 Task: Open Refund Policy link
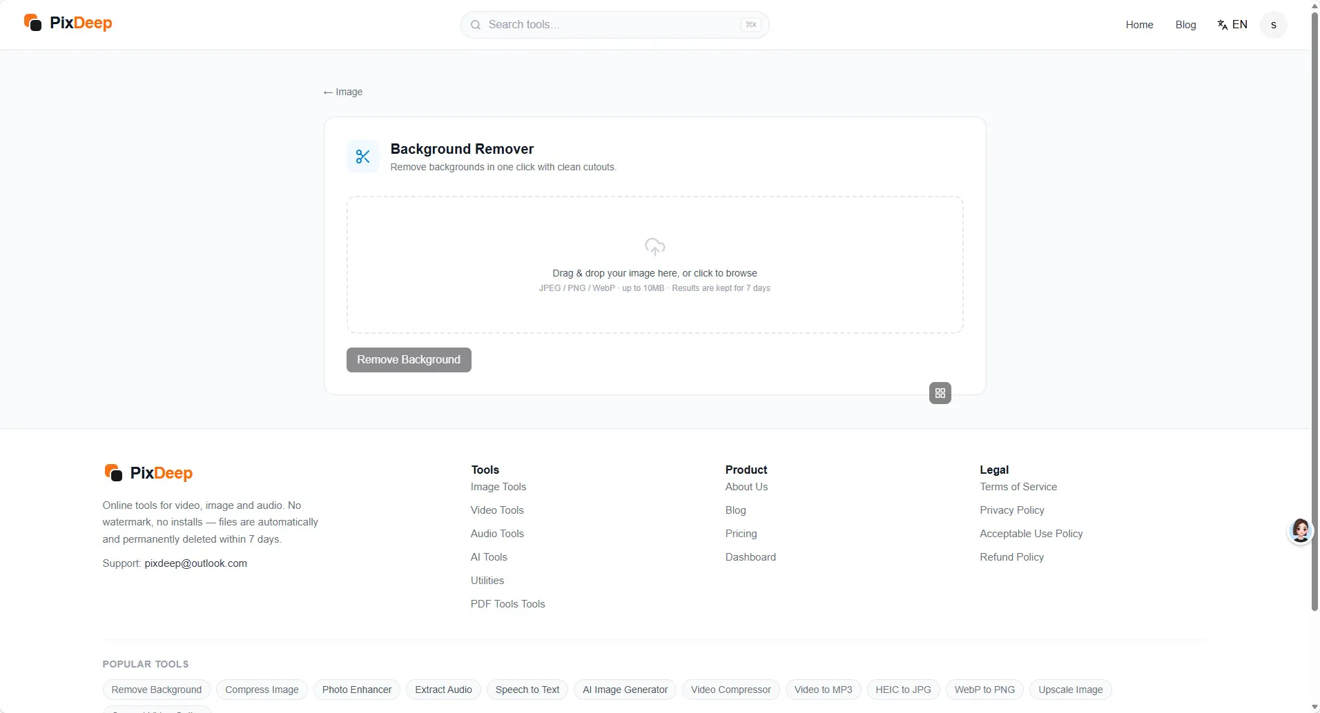[x=1012, y=557]
